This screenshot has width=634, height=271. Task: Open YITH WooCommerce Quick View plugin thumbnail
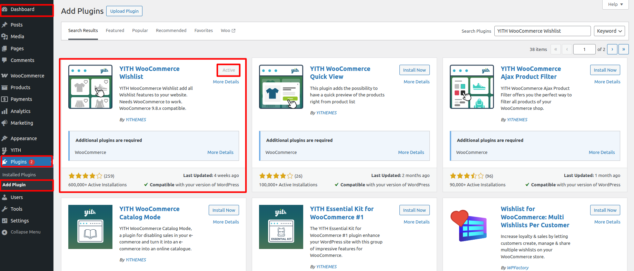[281, 87]
